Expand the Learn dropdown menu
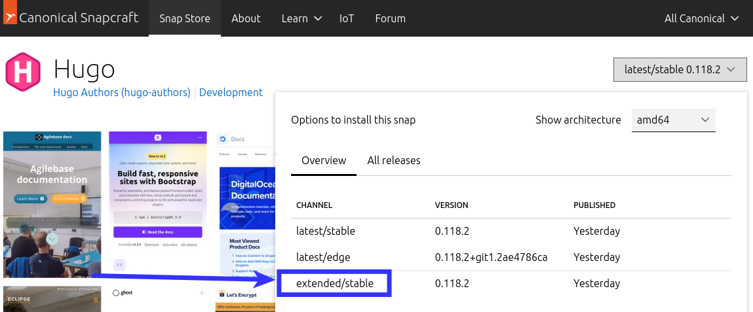Screen dimensions: 753x312 [x=301, y=18]
